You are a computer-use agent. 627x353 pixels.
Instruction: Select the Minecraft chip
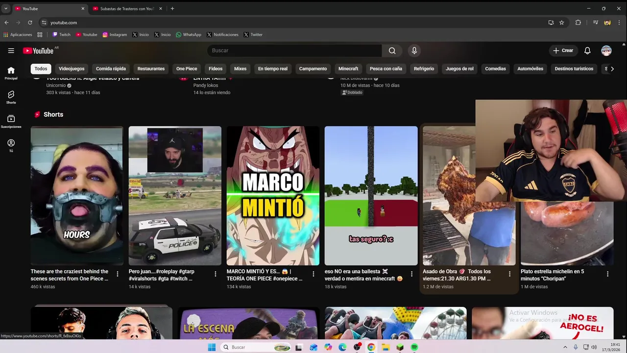(x=348, y=69)
